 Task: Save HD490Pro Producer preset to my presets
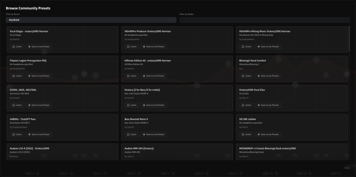[x=153, y=47]
